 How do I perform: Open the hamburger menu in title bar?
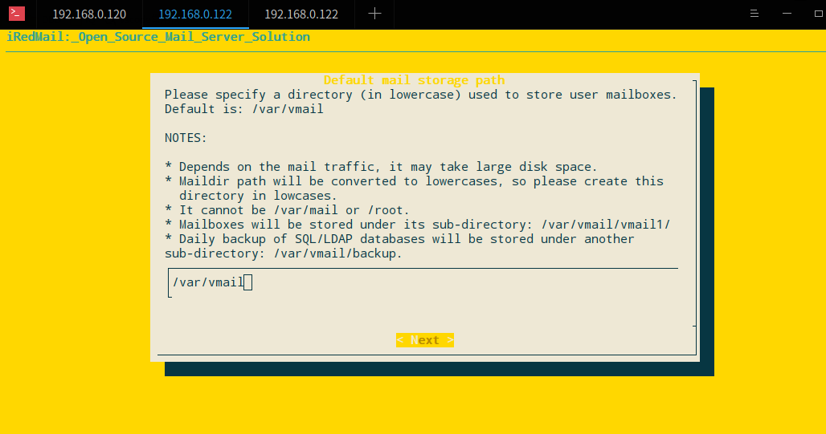click(x=754, y=14)
